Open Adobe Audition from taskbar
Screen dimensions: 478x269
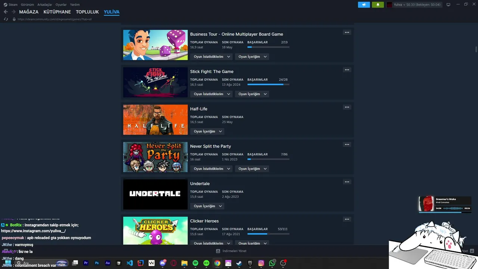108,263
